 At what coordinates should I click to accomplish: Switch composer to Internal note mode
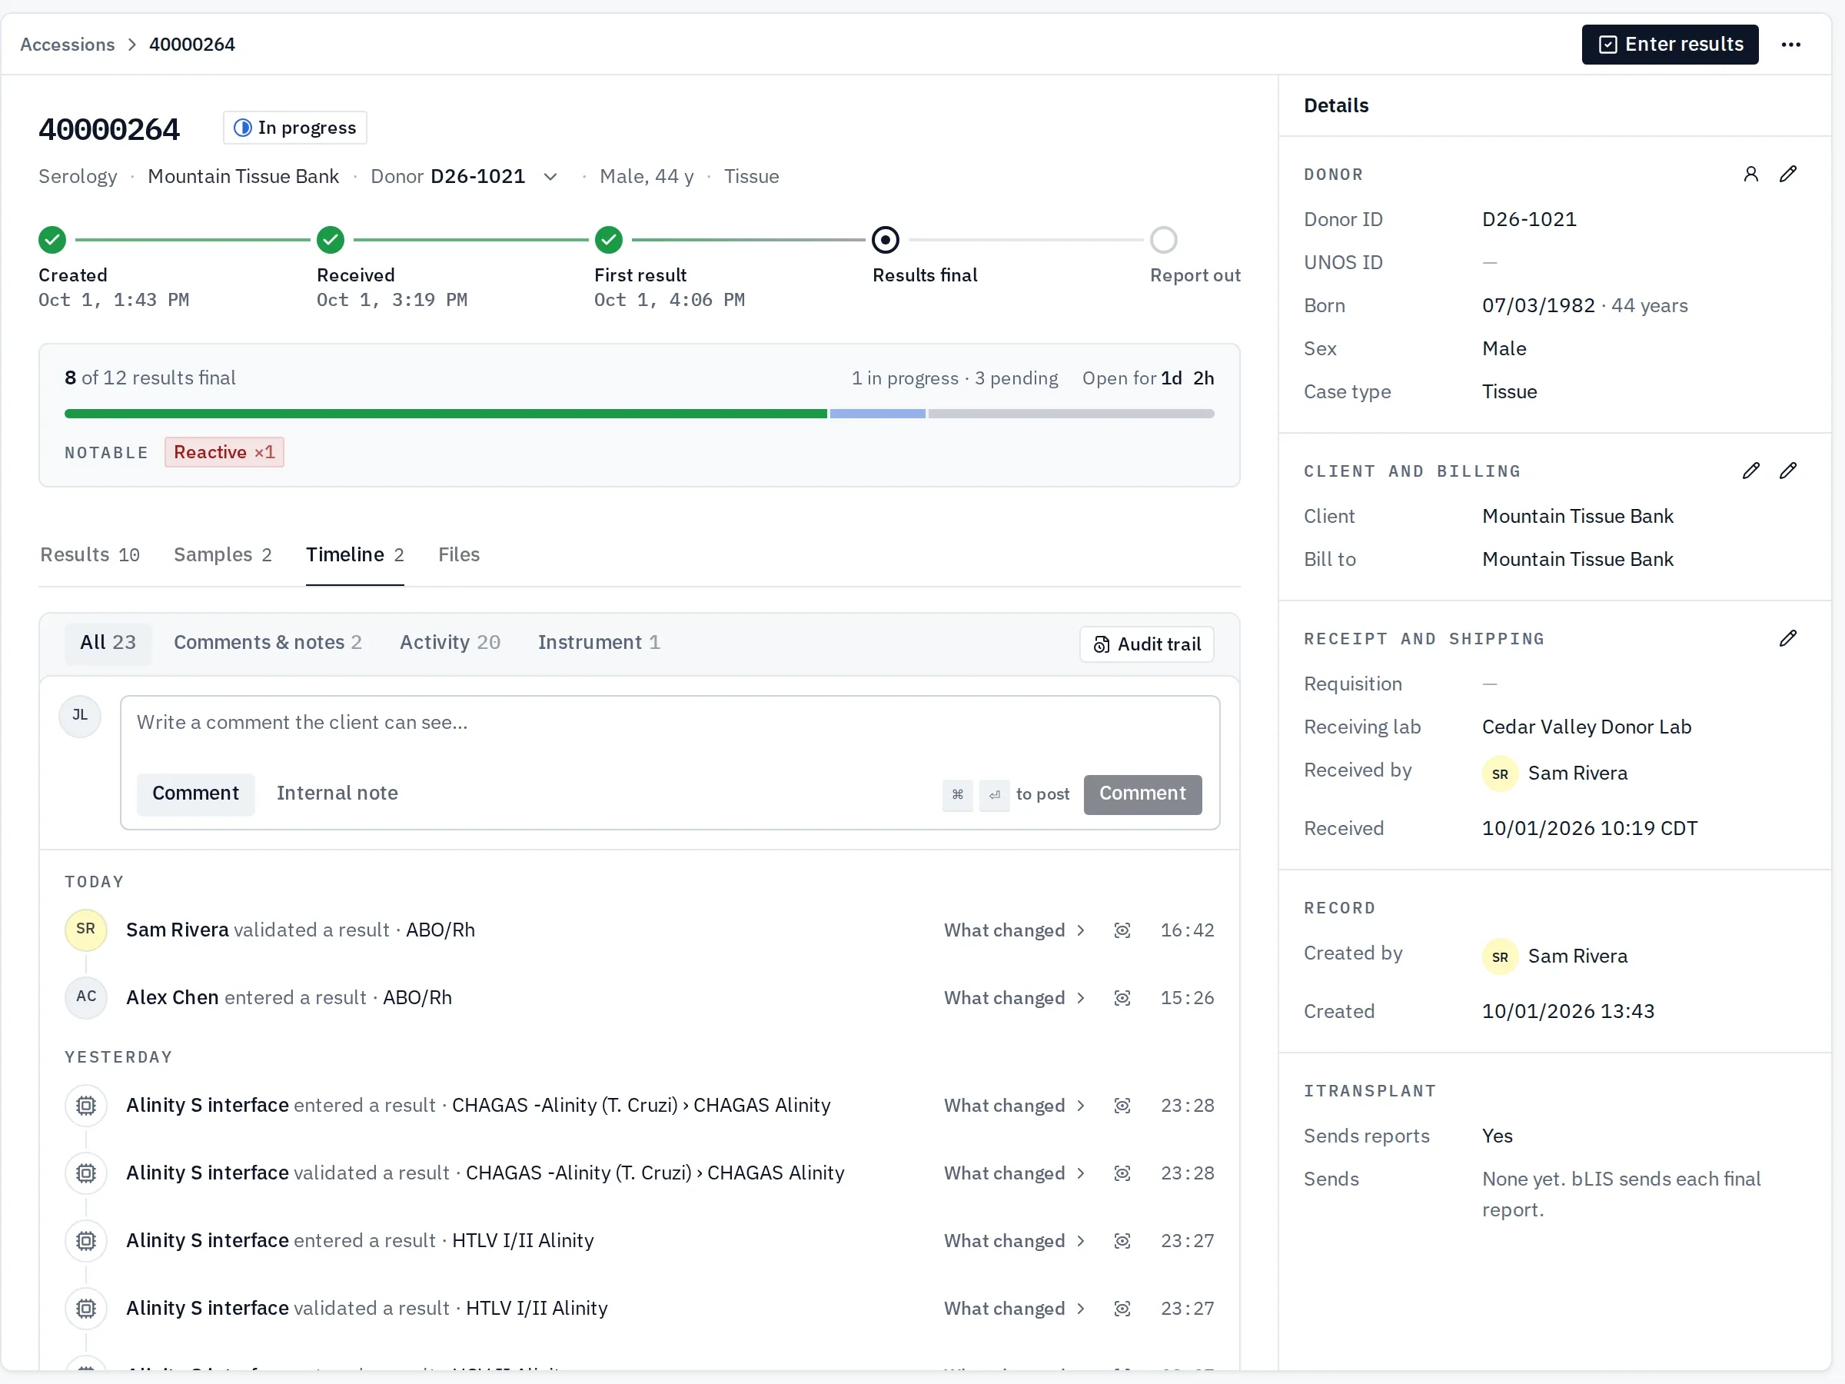[337, 793]
